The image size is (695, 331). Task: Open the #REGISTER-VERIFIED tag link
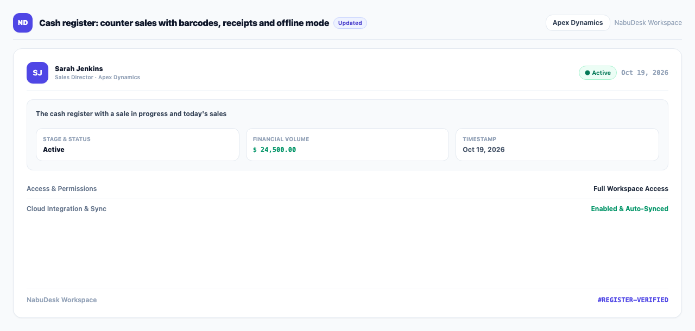tap(633, 300)
